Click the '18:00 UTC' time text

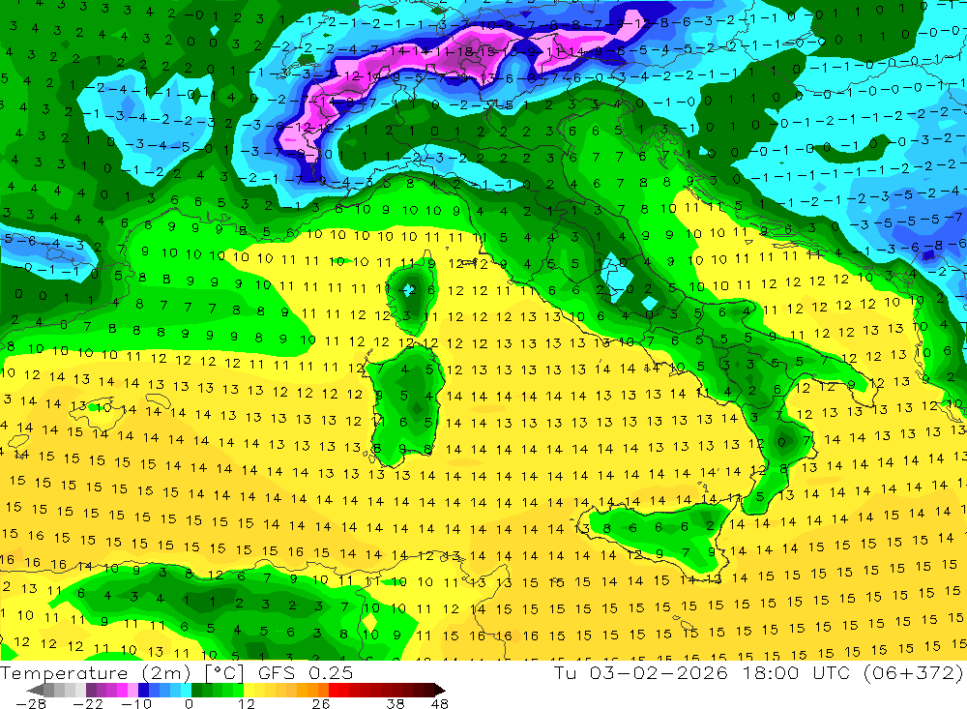tap(796, 672)
